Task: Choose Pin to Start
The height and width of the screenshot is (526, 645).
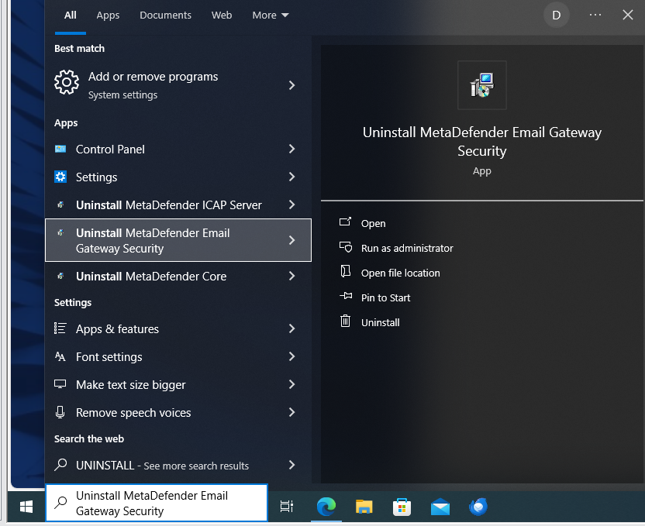Action: pos(385,297)
